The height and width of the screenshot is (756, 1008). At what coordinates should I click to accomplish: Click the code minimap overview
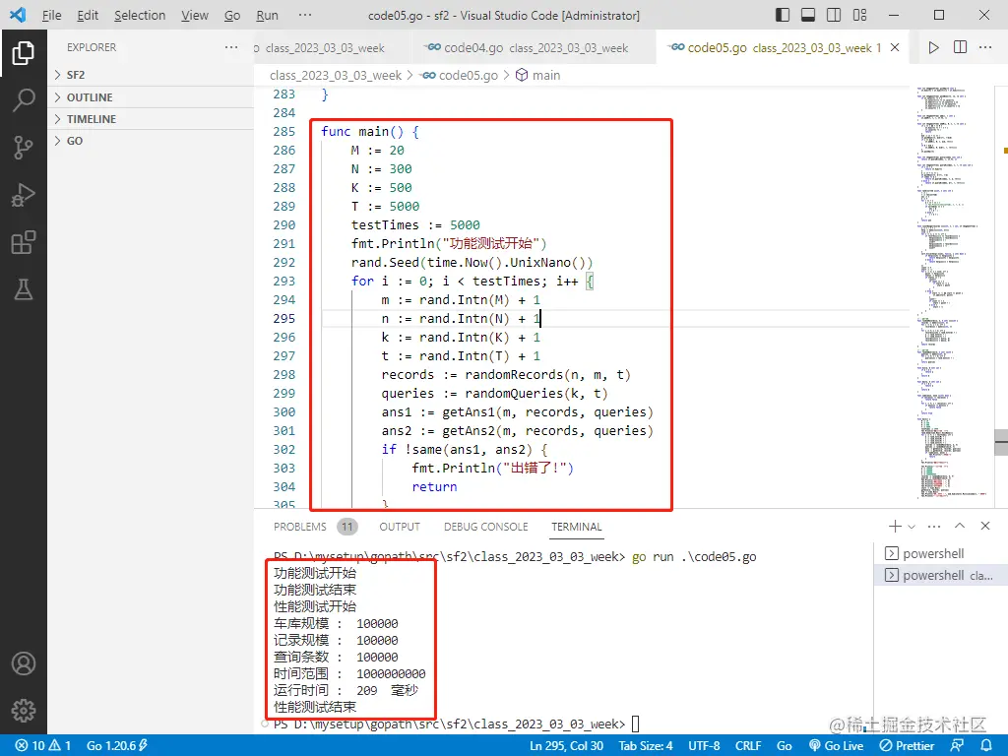point(952,292)
